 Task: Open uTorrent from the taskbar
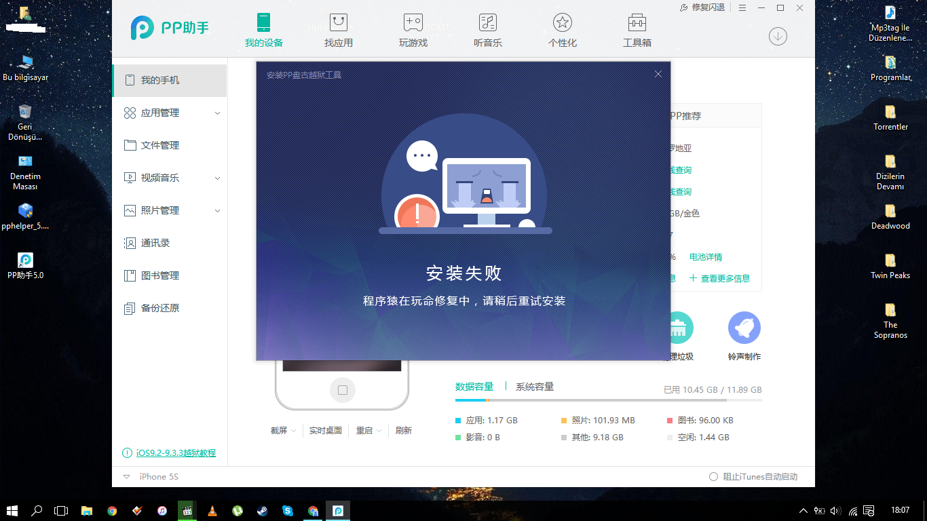pyautogui.click(x=237, y=511)
